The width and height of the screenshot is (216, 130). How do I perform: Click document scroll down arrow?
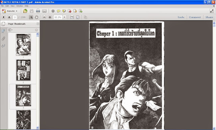(214, 129)
